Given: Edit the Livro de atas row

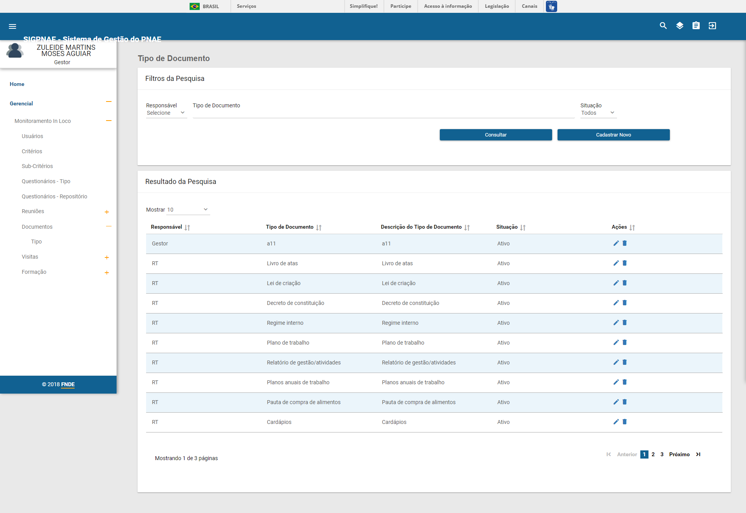Looking at the screenshot, I should pyautogui.click(x=616, y=263).
